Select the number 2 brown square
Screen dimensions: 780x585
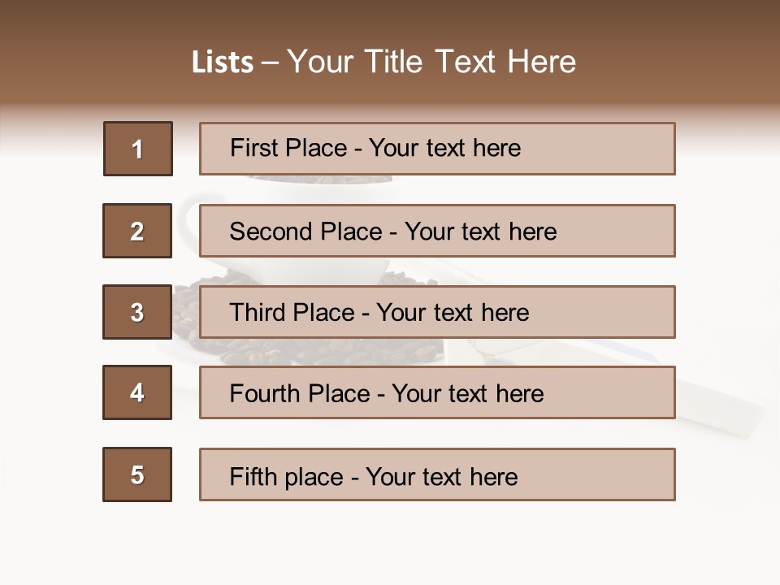tap(137, 231)
